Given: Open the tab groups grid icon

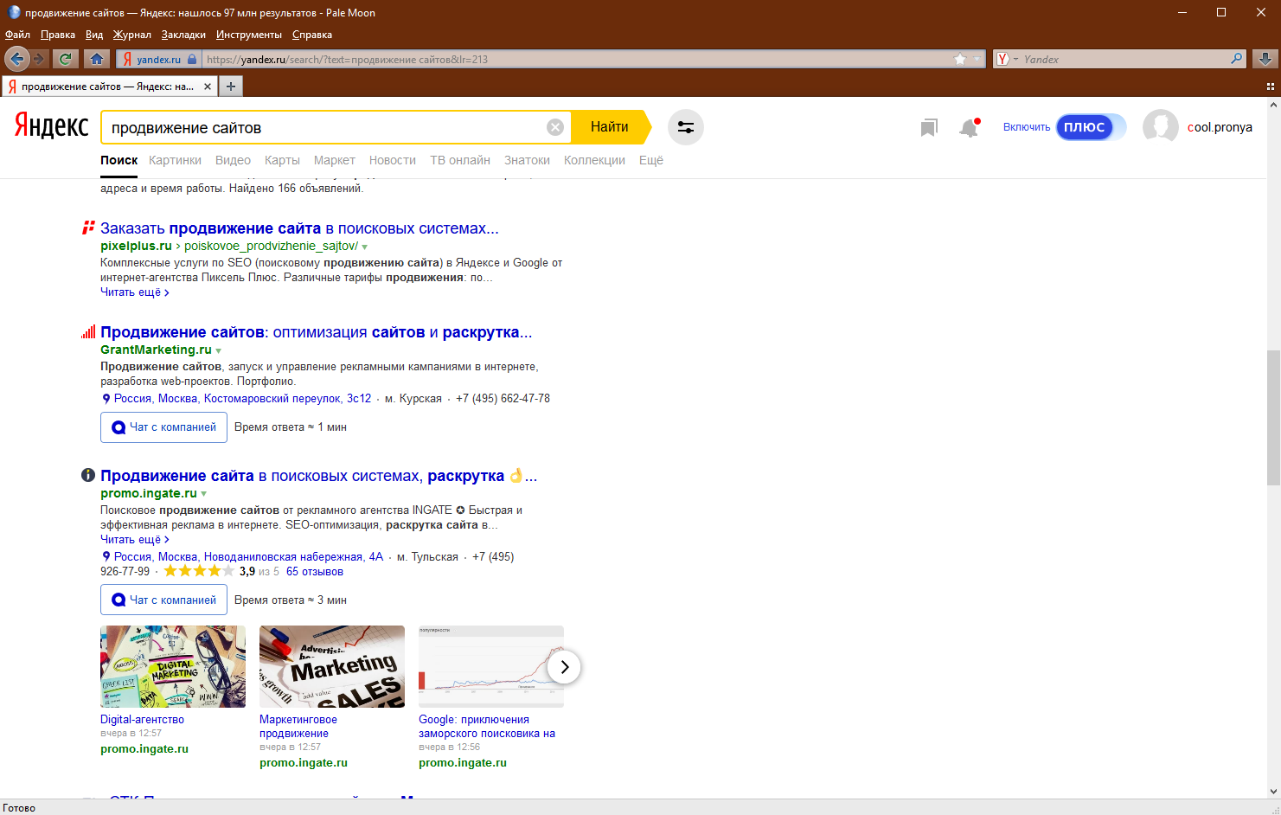Looking at the screenshot, I should 1271,87.
